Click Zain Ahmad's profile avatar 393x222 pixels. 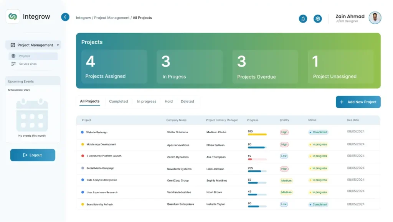375,18
